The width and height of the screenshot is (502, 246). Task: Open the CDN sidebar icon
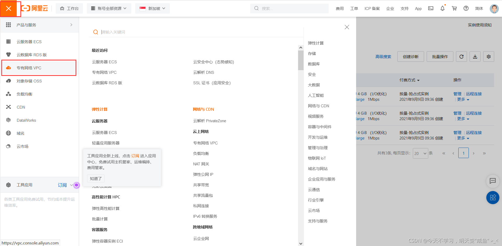point(8,107)
